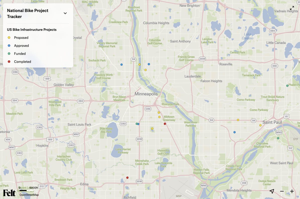Open the OpenStreetMap attribution link

tap(29, 195)
